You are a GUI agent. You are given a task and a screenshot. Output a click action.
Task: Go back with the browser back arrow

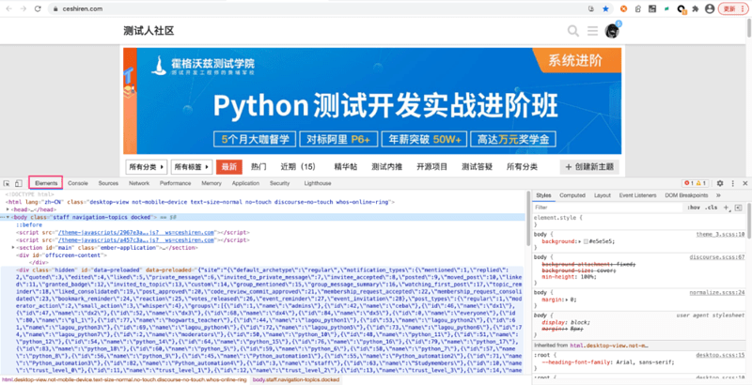tap(8, 8)
